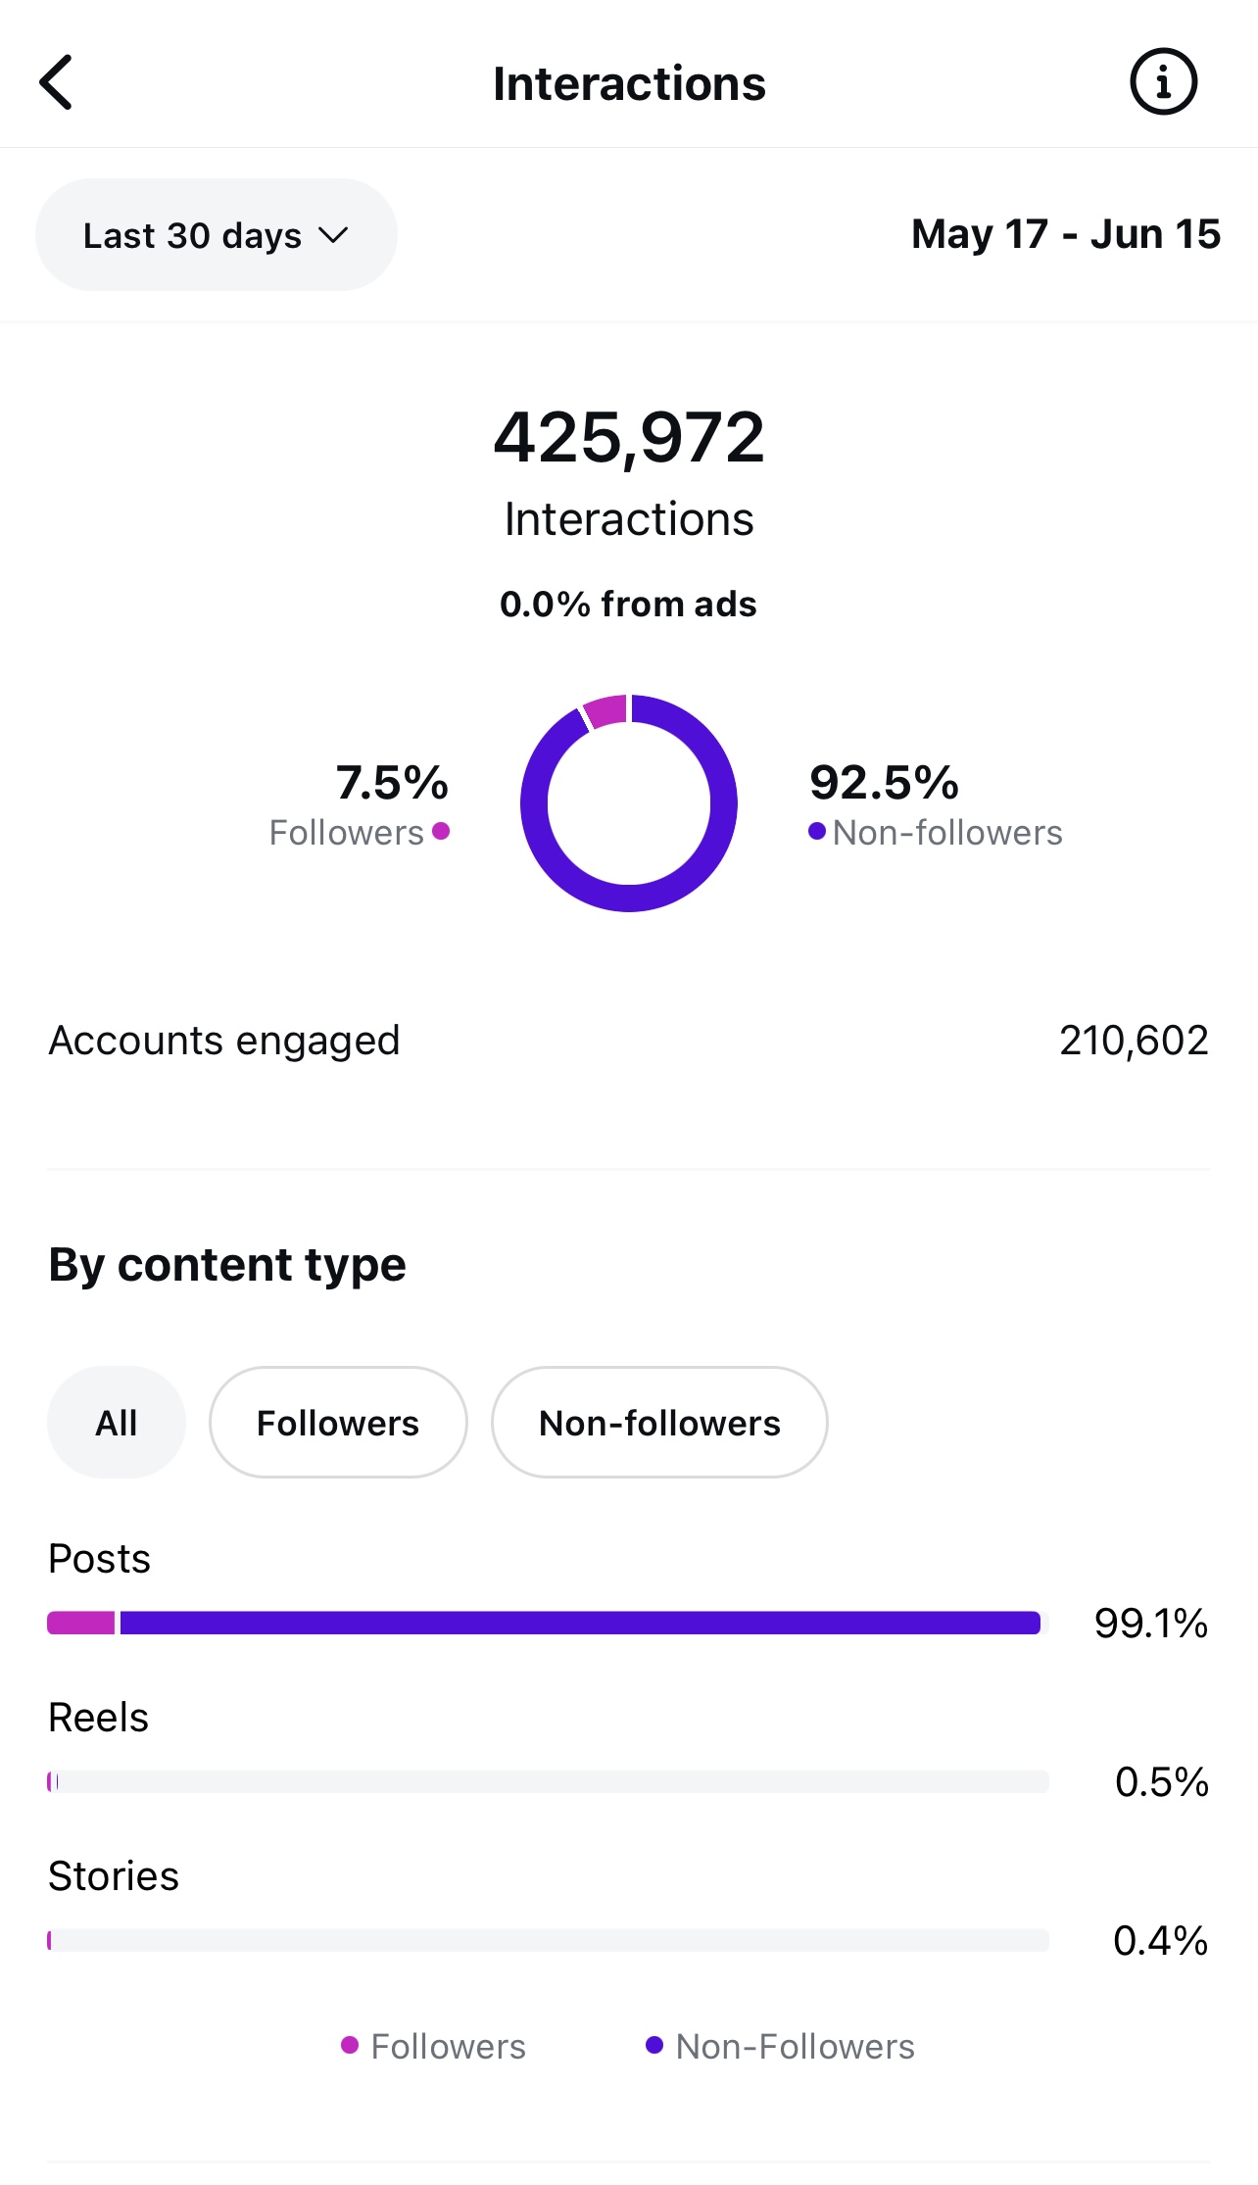The image size is (1258, 2185).
Task: Tap the back arrow icon
Action: click(x=57, y=82)
